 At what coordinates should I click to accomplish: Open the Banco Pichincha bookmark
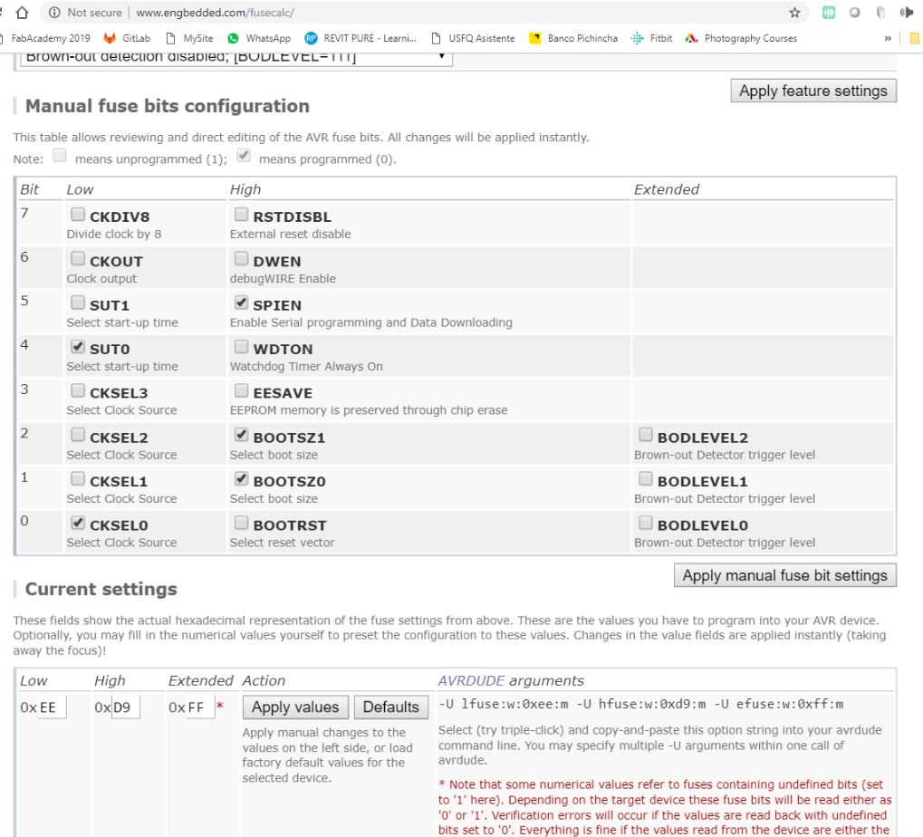click(x=573, y=38)
